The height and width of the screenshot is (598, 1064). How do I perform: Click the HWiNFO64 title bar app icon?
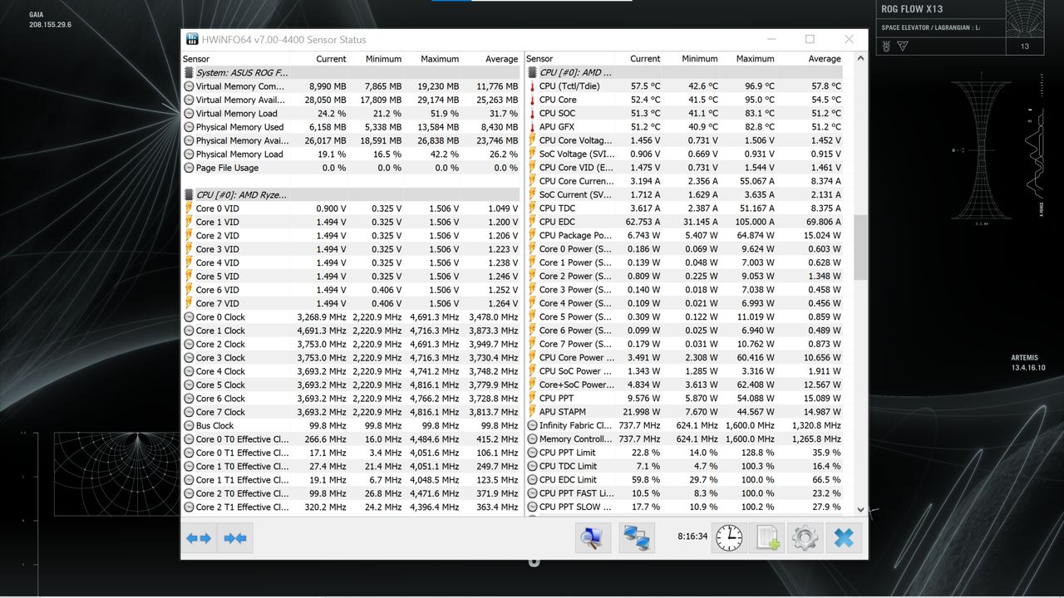[192, 39]
